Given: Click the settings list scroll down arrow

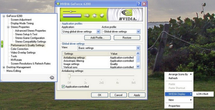Looking at the screenshot, I should pos(138,66).
